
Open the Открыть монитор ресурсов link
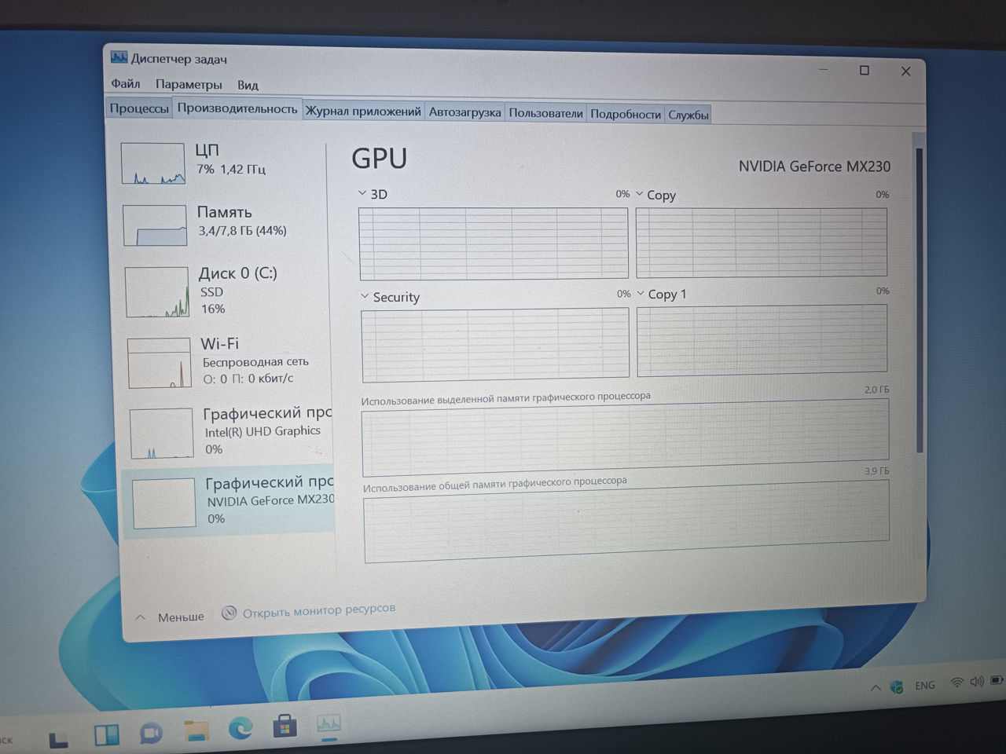[x=319, y=609]
